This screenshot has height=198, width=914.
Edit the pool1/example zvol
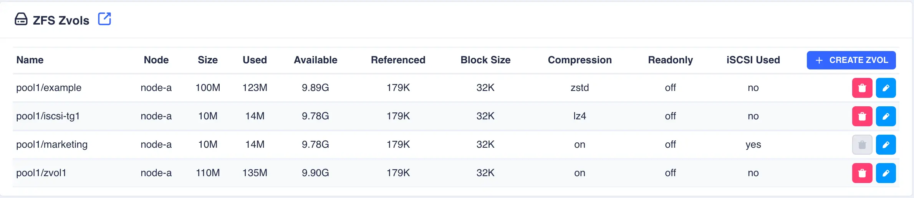tap(886, 88)
